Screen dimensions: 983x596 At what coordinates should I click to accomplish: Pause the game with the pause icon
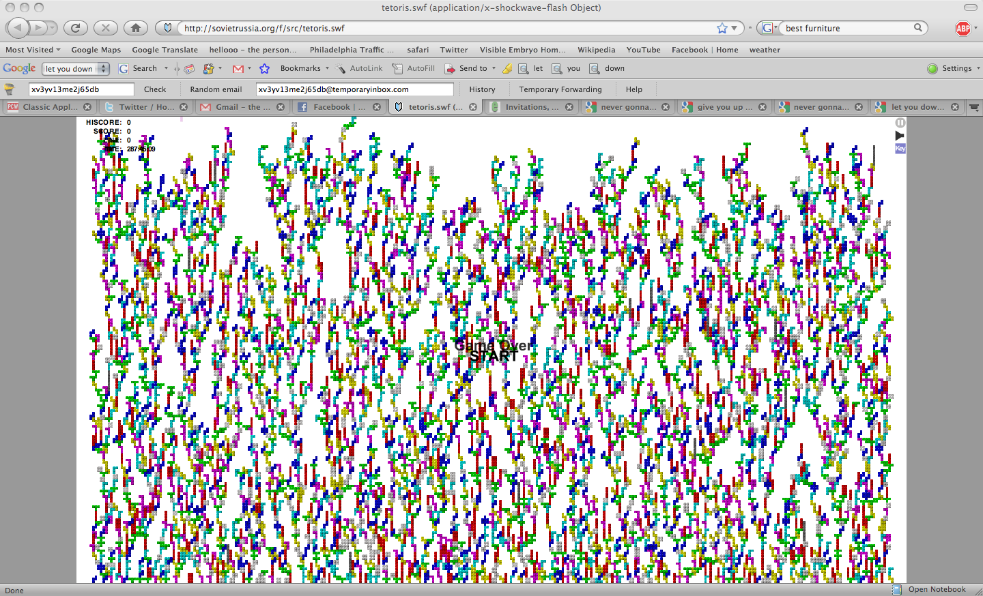(900, 123)
